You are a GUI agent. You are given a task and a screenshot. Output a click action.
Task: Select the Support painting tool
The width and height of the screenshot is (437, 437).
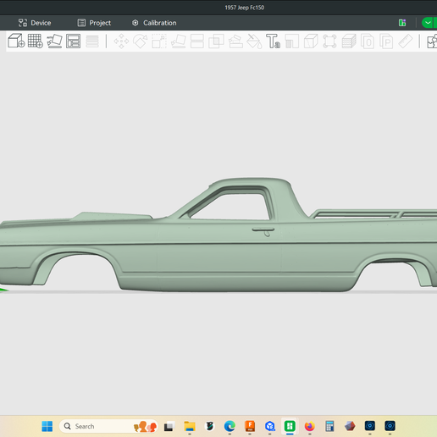click(235, 41)
